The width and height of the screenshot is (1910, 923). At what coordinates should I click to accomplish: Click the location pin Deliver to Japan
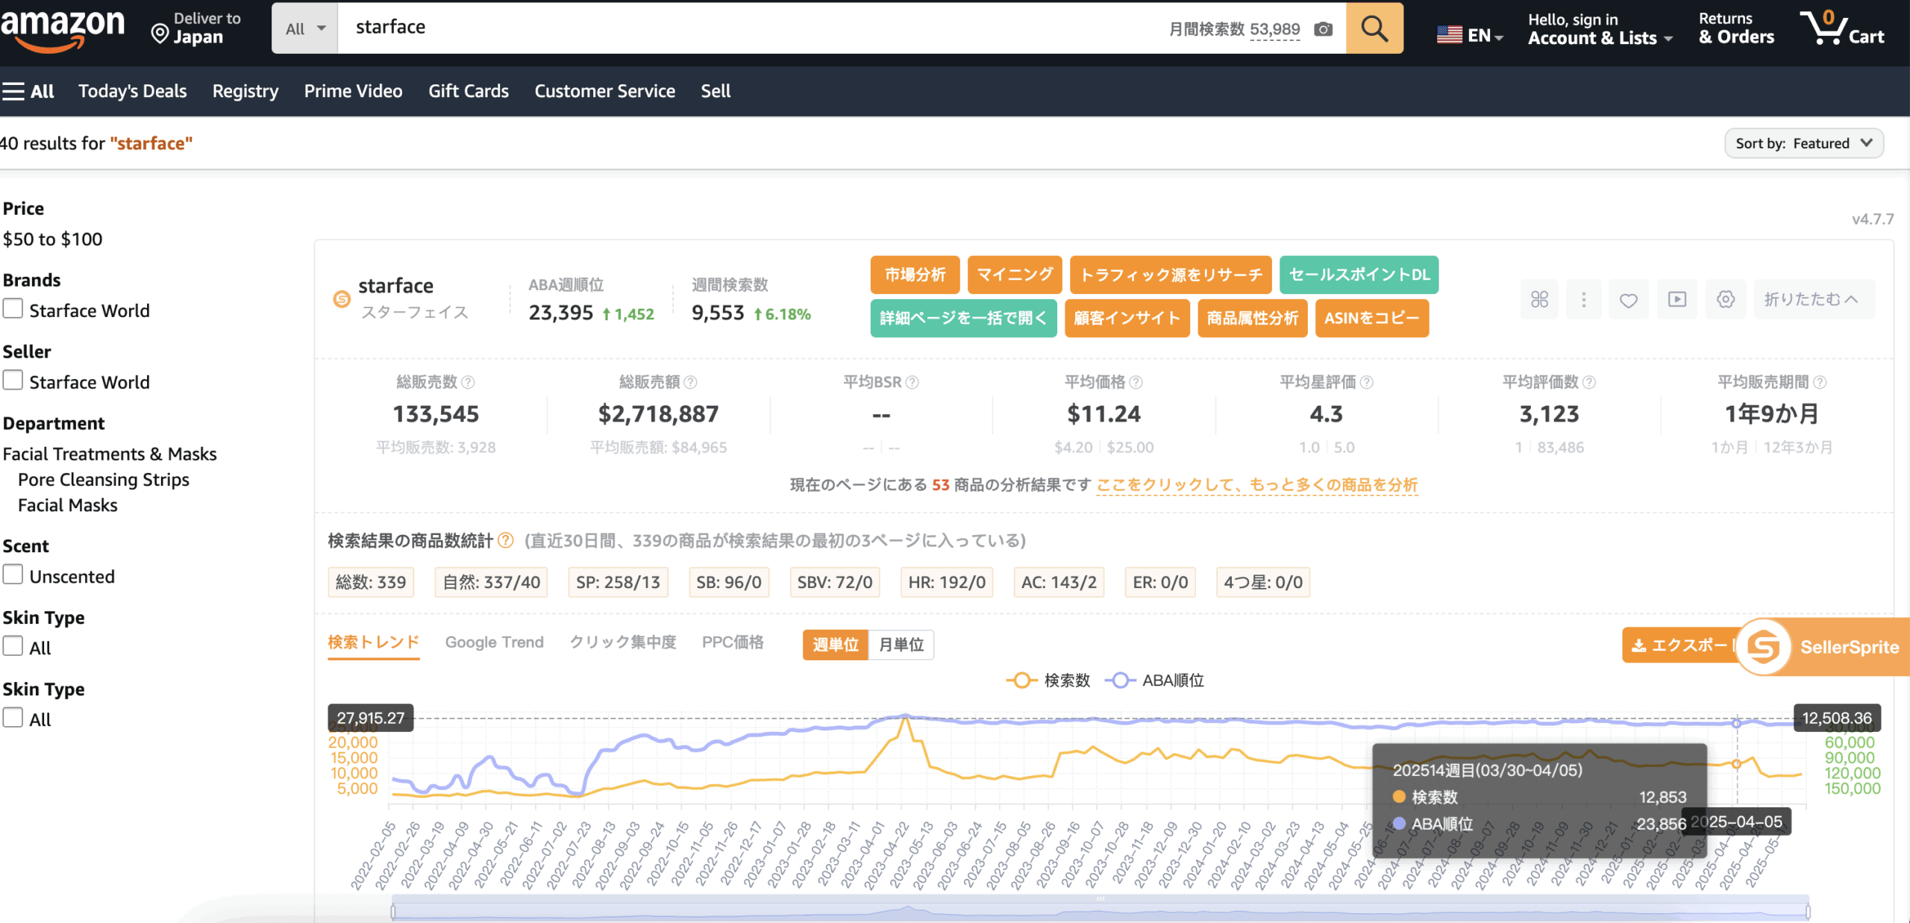coord(195,28)
